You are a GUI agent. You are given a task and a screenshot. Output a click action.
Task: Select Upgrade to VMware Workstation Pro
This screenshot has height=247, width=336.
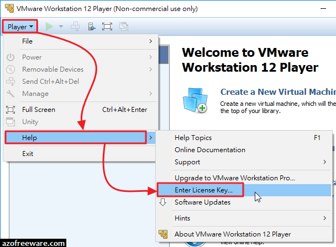(244, 178)
